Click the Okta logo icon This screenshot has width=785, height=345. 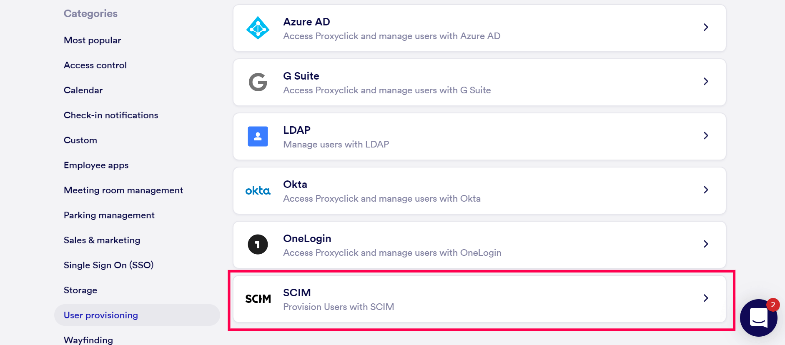point(258,191)
